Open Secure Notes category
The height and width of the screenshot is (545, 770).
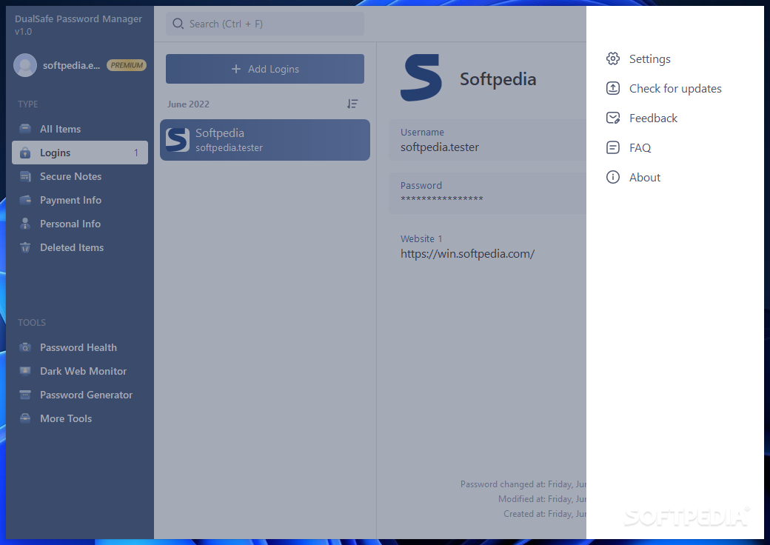coord(79,176)
